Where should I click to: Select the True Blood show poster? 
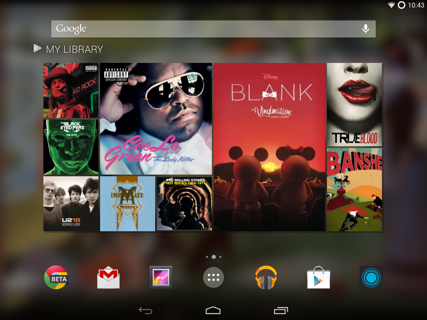354,104
